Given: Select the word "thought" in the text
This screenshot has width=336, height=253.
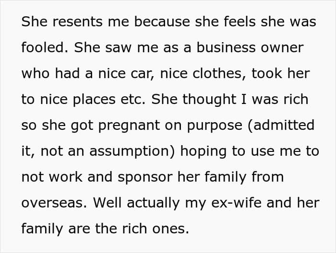Looking at the screenshot, I should (x=209, y=100).
